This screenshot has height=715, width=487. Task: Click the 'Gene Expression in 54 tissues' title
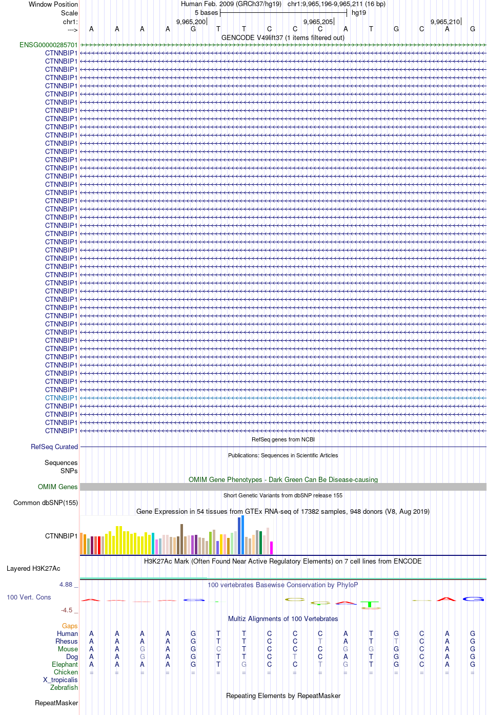point(283,512)
